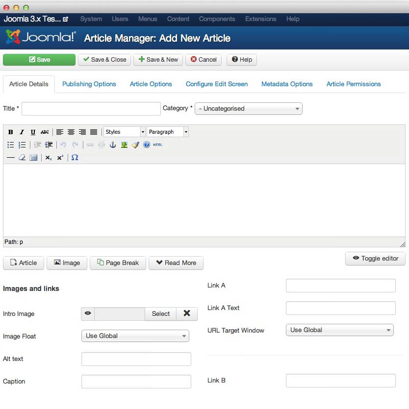Screen dimensions: 409x409
Task: Insert a table using the table icon
Action: 33,158
